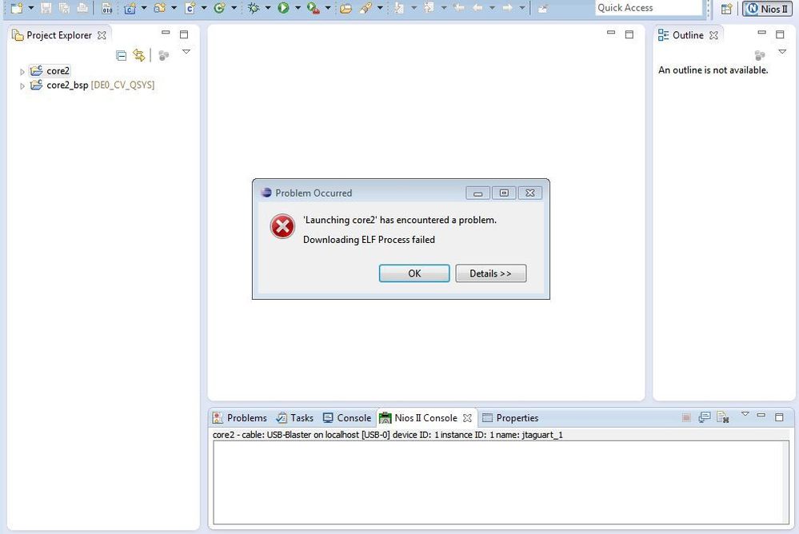799x534 pixels.
Task: Click the Open folder toolbar icon
Action: pyautogui.click(x=346, y=8)
